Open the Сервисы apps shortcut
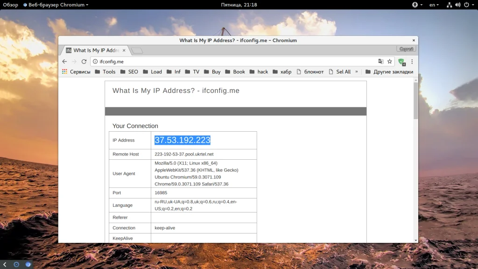The height and width of the screenshot is (269, 478). click(x=76, y=71)
